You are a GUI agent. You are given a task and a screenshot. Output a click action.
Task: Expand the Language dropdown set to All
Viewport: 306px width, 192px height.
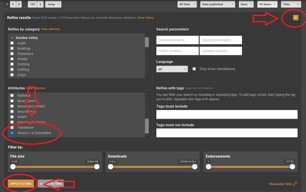[x=172, y=69]
